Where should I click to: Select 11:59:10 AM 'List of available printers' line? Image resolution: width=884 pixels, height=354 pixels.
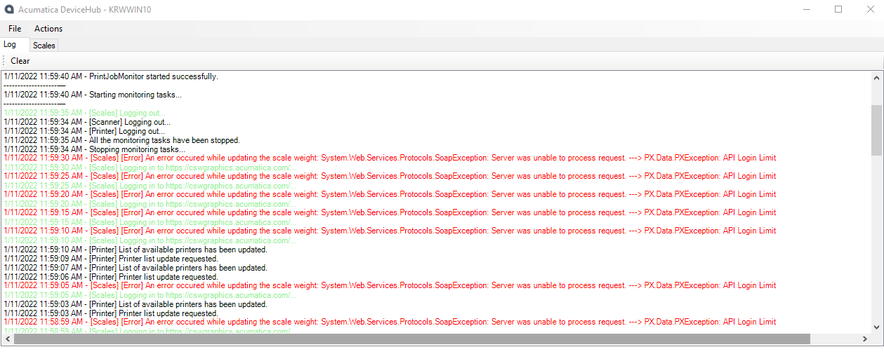point(136,250)
